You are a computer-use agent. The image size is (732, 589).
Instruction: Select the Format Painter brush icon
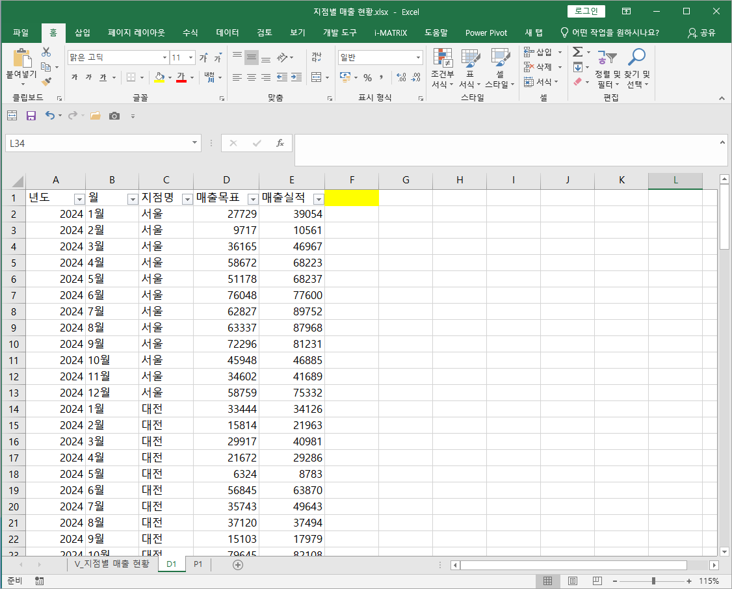[x=46, y=81]
